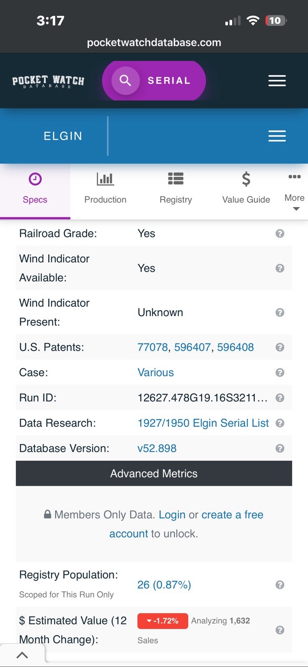The height and width of the screenshot is (667, 308).
Task: Show help for Data Research row
Action: tap(280, 423)
